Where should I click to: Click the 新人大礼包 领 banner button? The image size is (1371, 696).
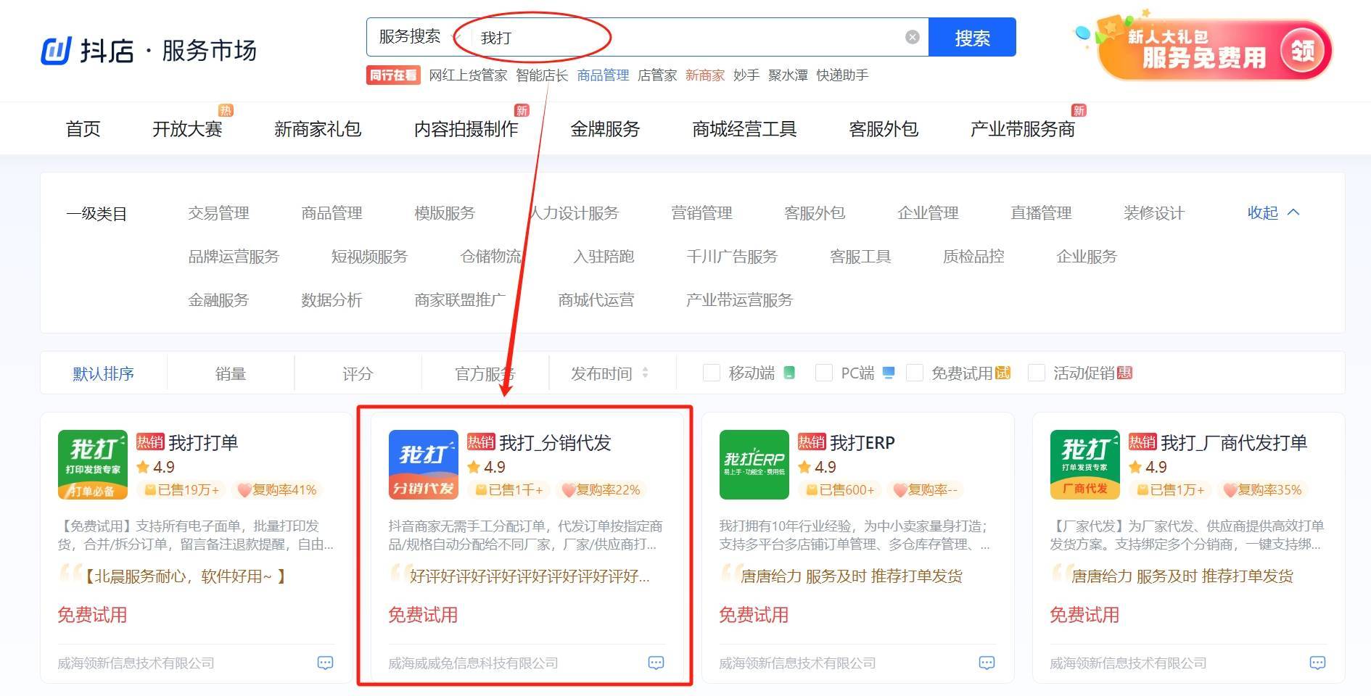click(1303, 51)
